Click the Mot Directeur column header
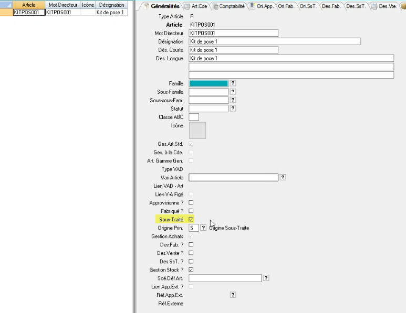 63,5
